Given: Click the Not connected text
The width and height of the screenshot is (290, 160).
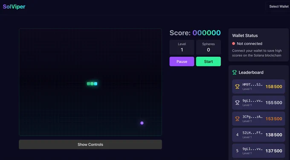Looking at the screenshot, I should (x=249, y=44).
